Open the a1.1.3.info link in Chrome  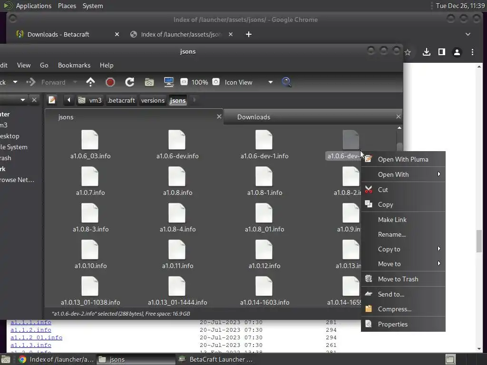tap(31, 345)
